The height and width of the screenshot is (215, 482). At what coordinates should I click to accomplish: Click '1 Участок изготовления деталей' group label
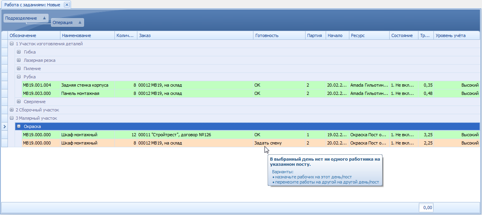(49, 44)
